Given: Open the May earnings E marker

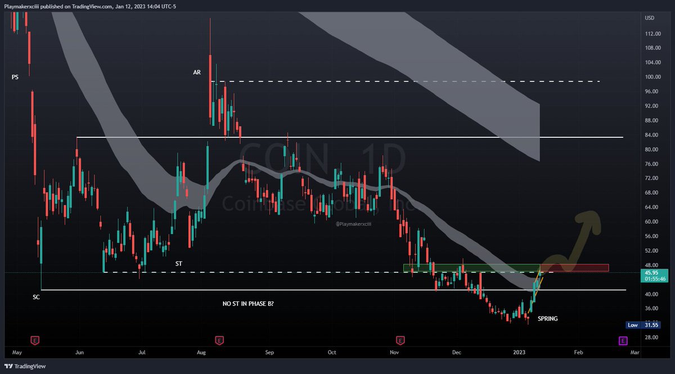Looking at the screenshot, I should click(x=35, y=340).
